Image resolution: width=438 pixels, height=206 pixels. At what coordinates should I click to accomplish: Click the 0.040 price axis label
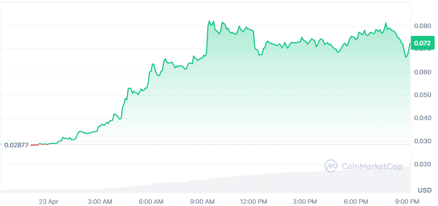coord(422,118)
